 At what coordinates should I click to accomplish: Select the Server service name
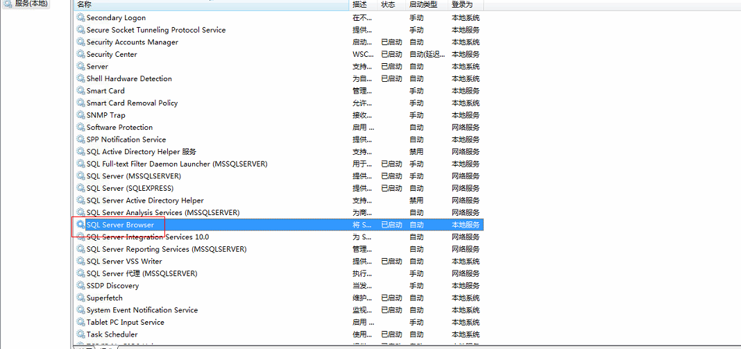pyautogui.click(x=97, y=67)
